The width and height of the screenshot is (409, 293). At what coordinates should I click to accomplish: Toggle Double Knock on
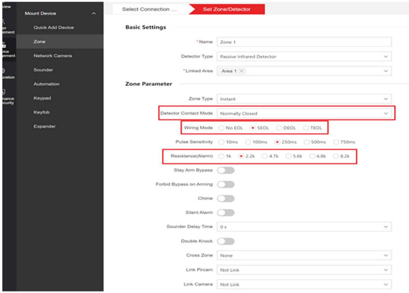225,241
